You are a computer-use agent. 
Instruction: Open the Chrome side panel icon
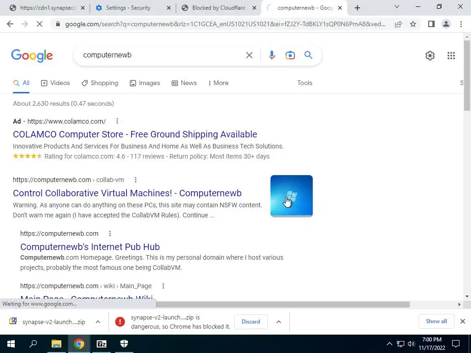pos(431,24)
